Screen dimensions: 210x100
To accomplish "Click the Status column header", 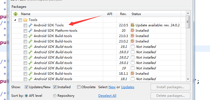I will pyautogui.click(x=155, y=14).
